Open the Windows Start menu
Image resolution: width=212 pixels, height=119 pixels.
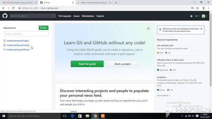pos(4,116)
